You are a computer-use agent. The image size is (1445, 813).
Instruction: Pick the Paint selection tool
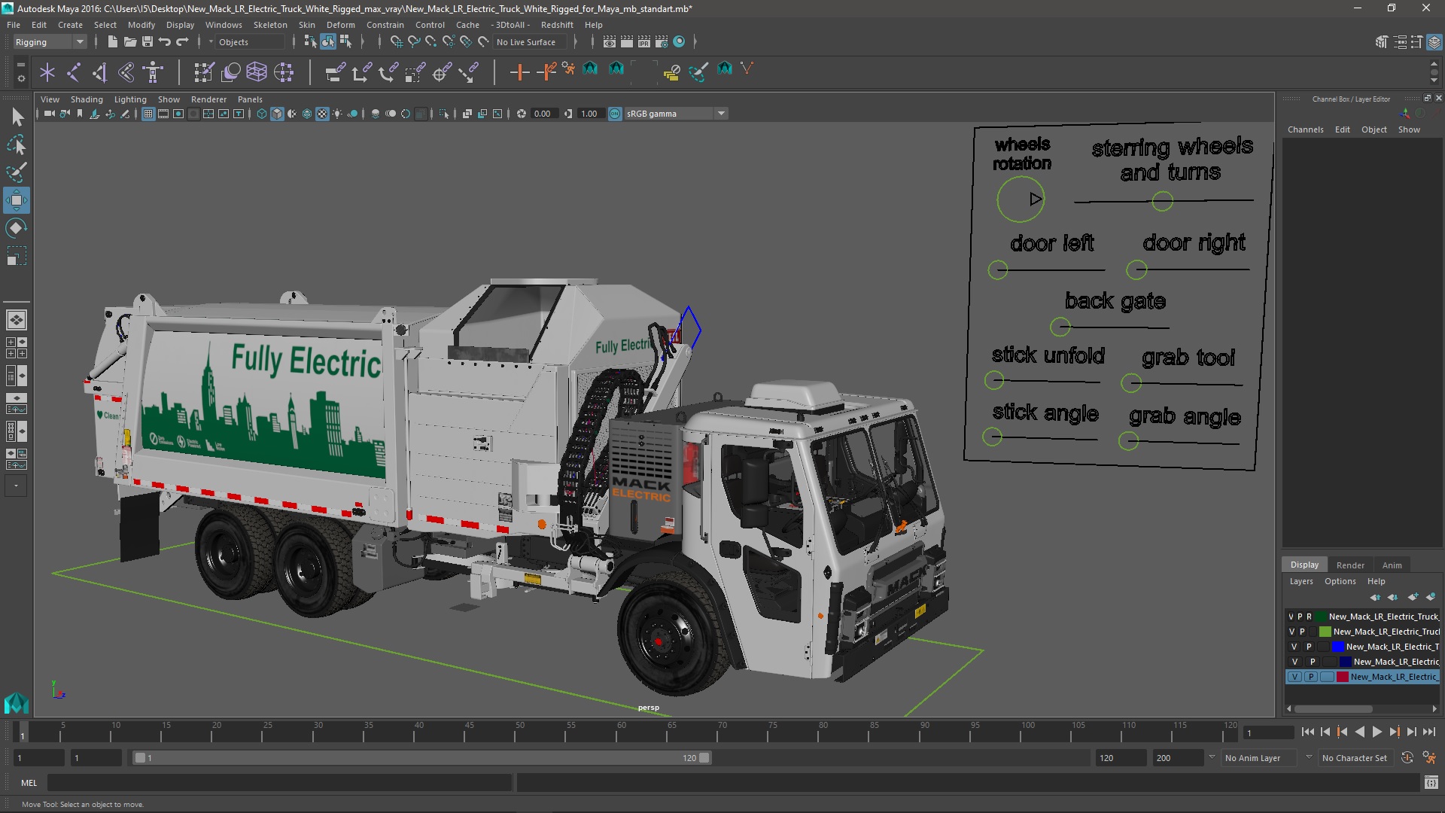coord(17,172)
